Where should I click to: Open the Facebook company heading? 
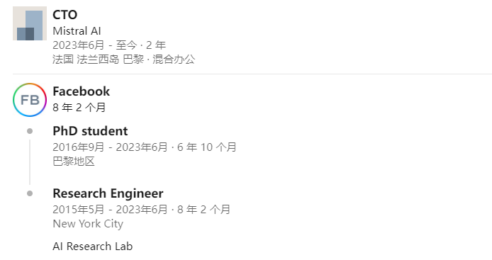tap(82, 91)
